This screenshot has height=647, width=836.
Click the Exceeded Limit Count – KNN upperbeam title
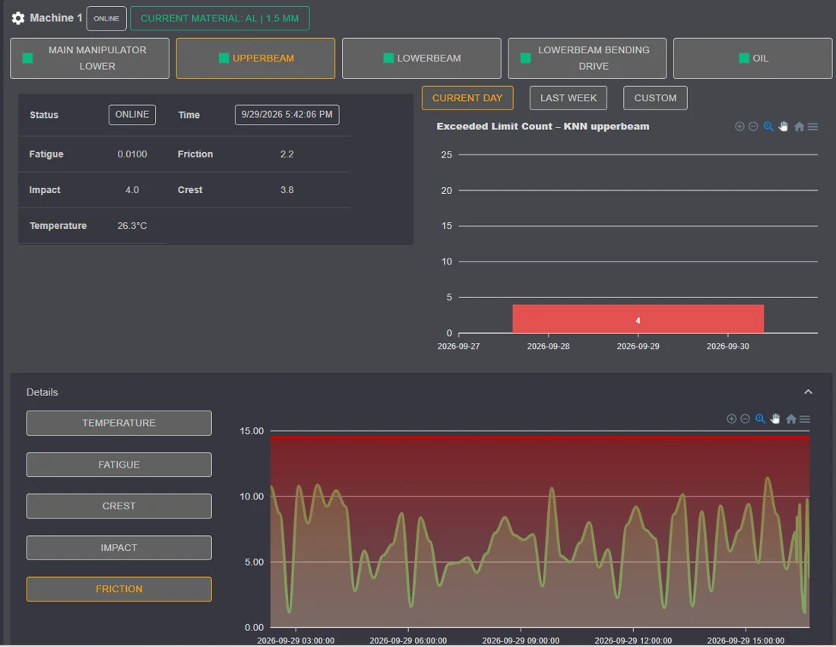pos(543,126)
